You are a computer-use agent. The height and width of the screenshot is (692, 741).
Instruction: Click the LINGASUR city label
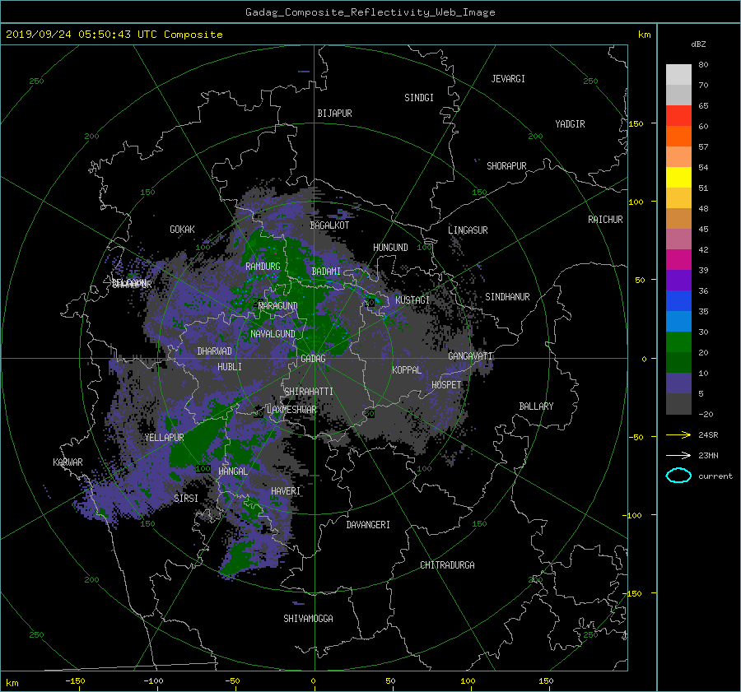pyautogui.click(x=468, y=230)
